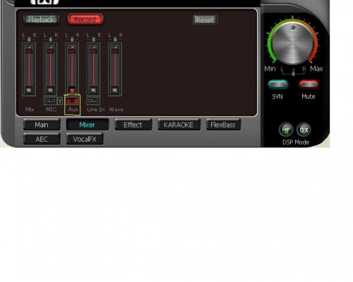Adjust Mix channel L/R balance
The image size is (353, 282).
29,39
